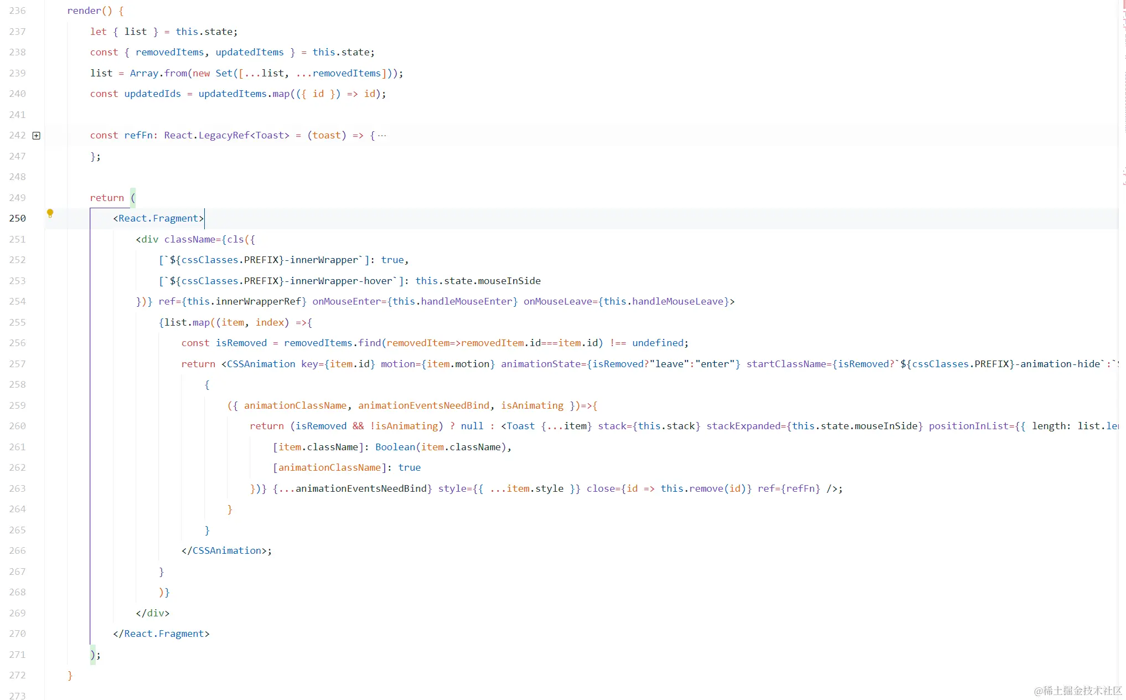This screenshot has height=700, width=1126.
Task: Click the render method name
Action: [x=84, y=11]
